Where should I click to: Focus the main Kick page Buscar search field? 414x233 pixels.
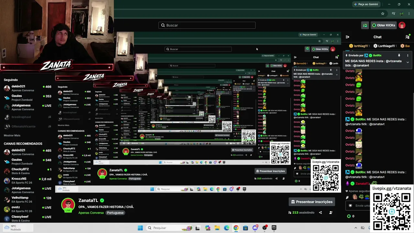(207, 25)
